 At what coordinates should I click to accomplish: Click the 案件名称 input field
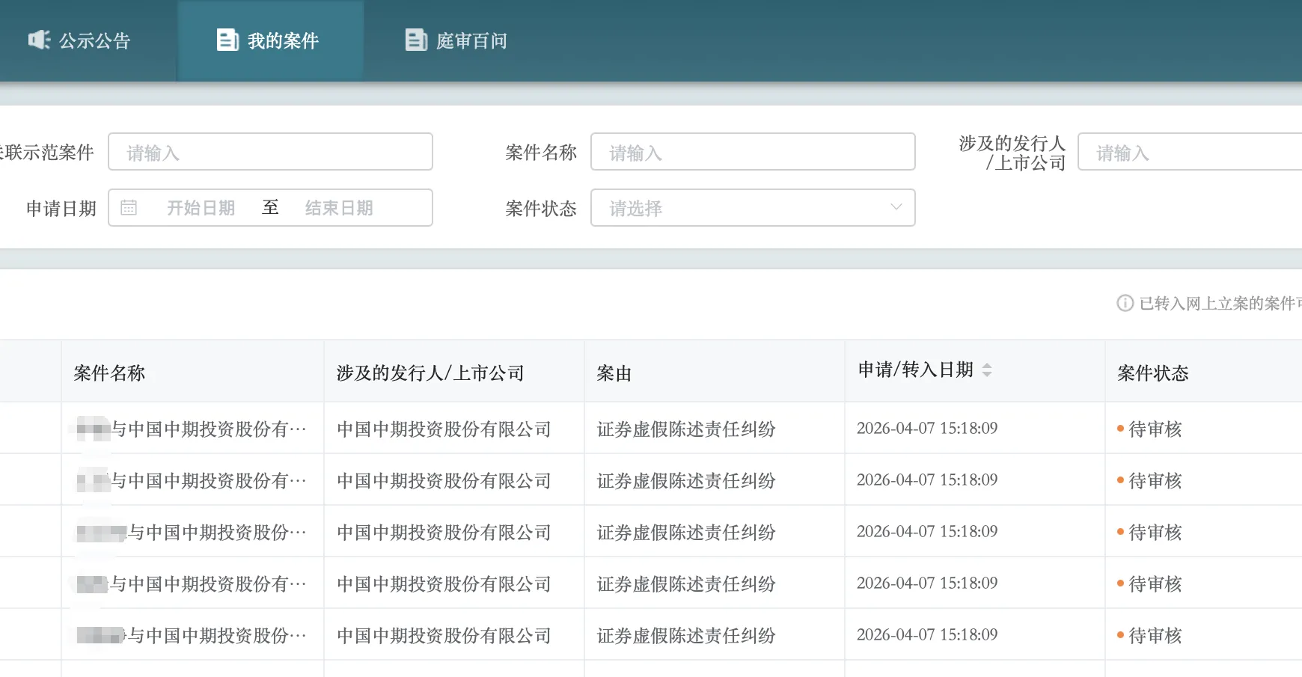[752, 151]
